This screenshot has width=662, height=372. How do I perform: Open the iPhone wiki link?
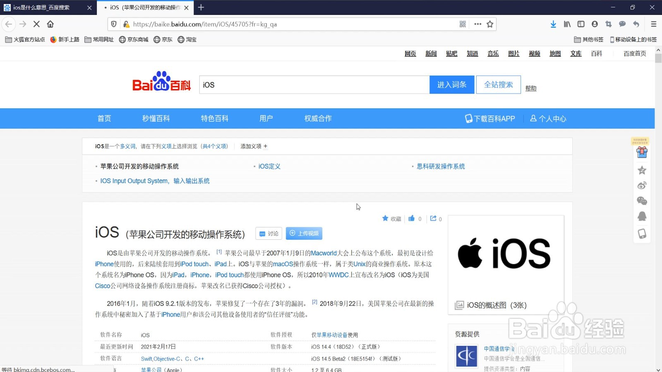[103, 264]
